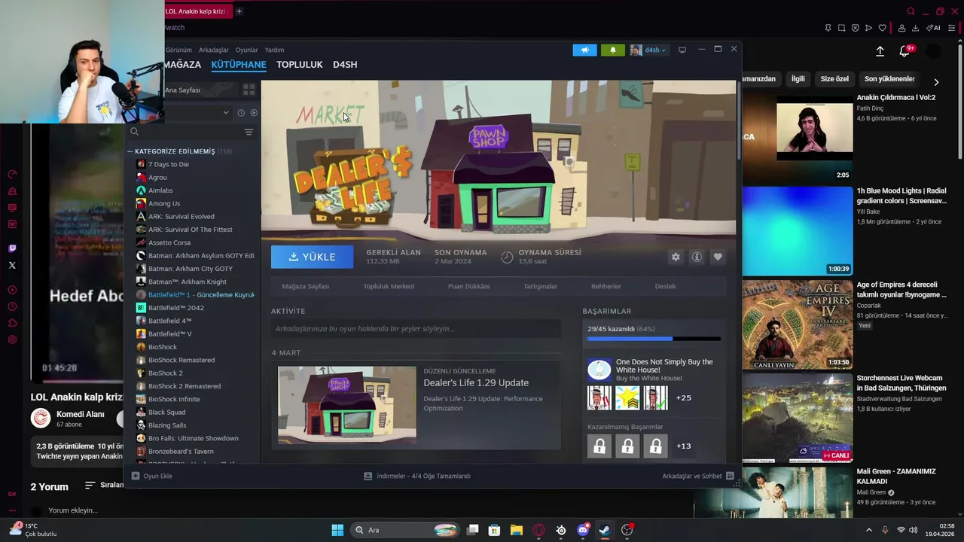Switch library to grid collections view icon
Viewport: 964px width, 542px height.
pos(249,90)
